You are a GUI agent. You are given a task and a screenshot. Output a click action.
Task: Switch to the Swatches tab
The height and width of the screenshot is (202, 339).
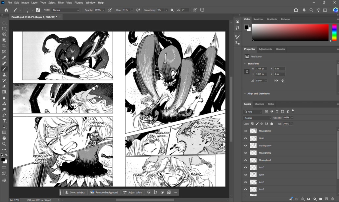click(x=258, y=19)
